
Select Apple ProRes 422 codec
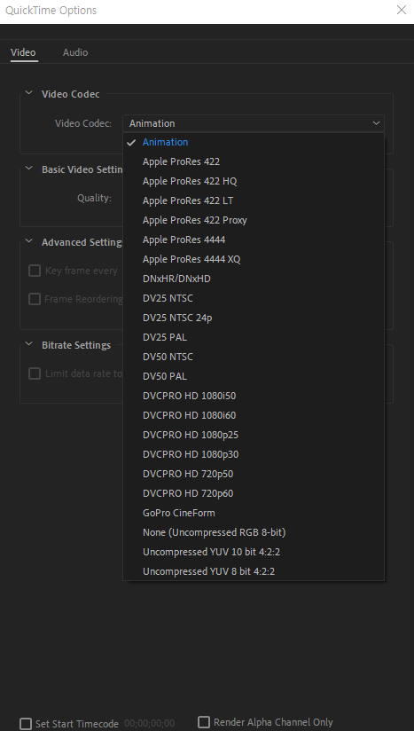click(x=254, y=161)
